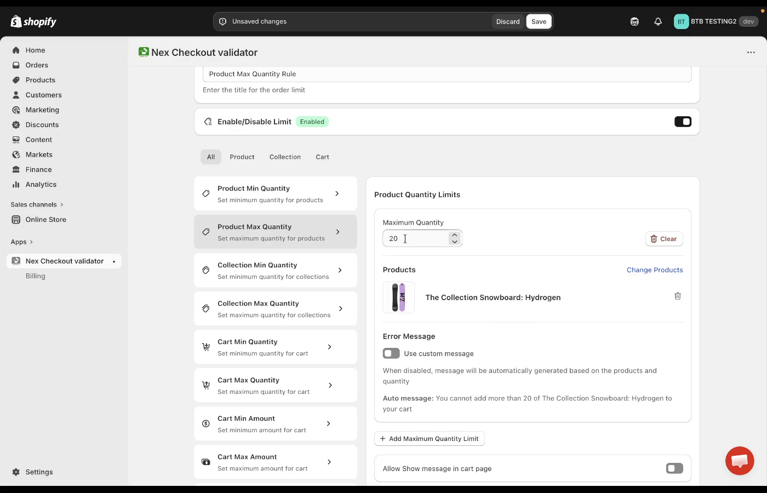Open the Sidekick assistant icon
Screen dimensions: 767x493
(634, 21)
